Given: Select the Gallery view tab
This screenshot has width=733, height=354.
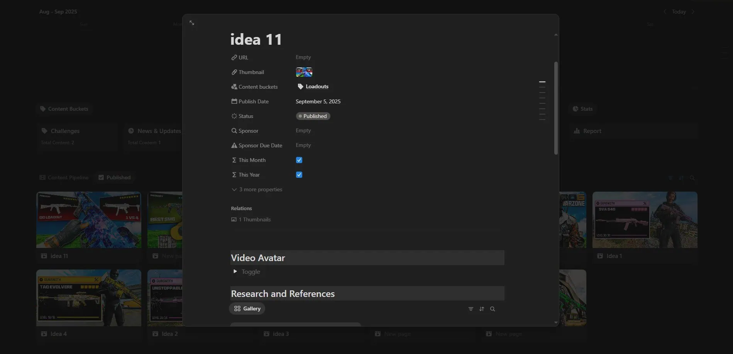Looking at the screenshot, I should [247, 308].
